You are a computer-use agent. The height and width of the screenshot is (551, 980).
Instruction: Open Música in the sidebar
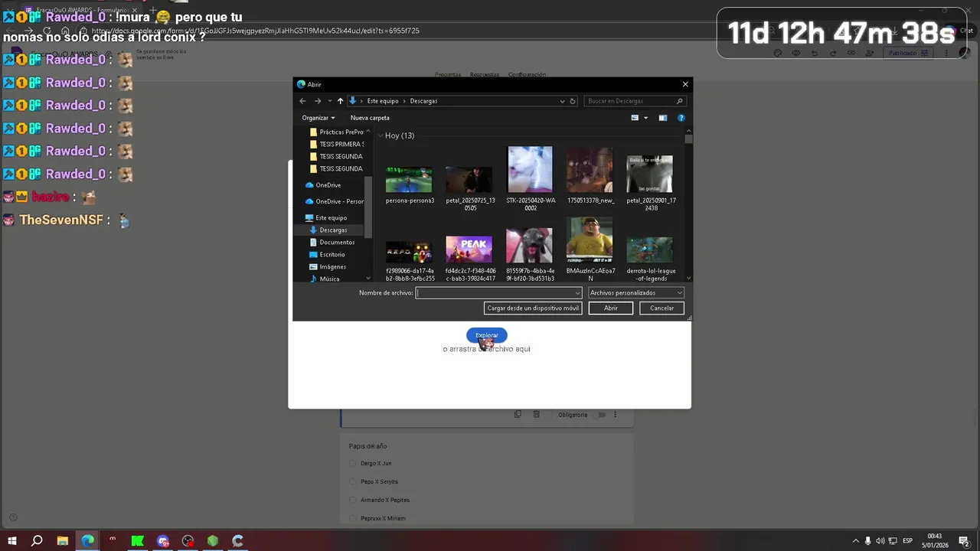pos(325,279)
